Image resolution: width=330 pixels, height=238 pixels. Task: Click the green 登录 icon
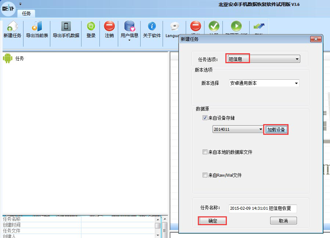[x=91, y=26]
